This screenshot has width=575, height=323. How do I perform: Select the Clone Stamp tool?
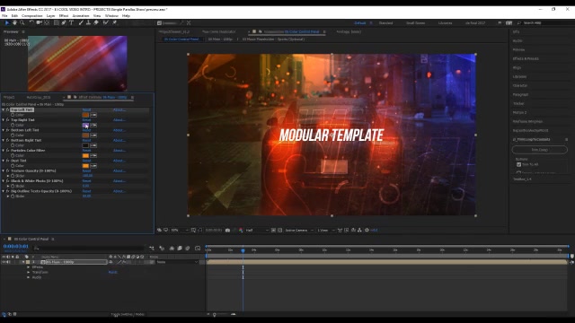coord(88,22)
